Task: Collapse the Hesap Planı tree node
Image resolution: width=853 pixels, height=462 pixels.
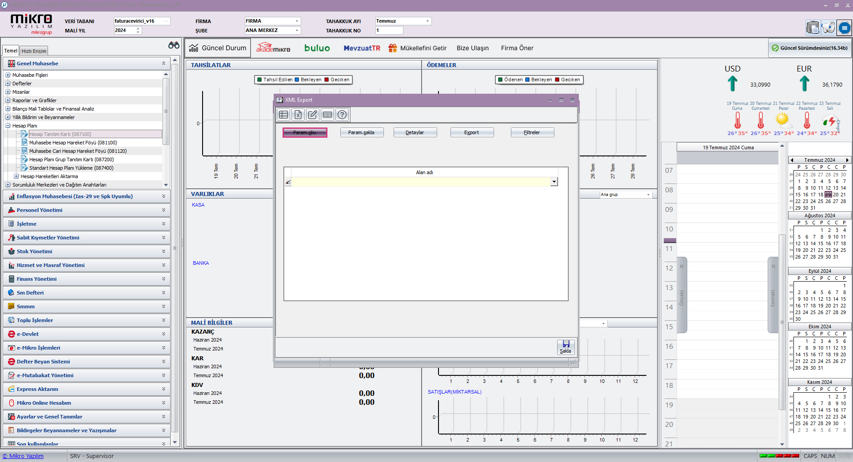Action: click(x=8, y=126)
